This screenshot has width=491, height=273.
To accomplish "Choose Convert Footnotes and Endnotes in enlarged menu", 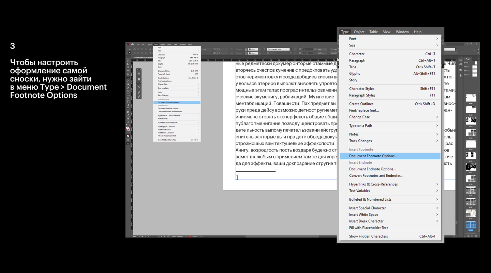I will click(x=390, y=176).
